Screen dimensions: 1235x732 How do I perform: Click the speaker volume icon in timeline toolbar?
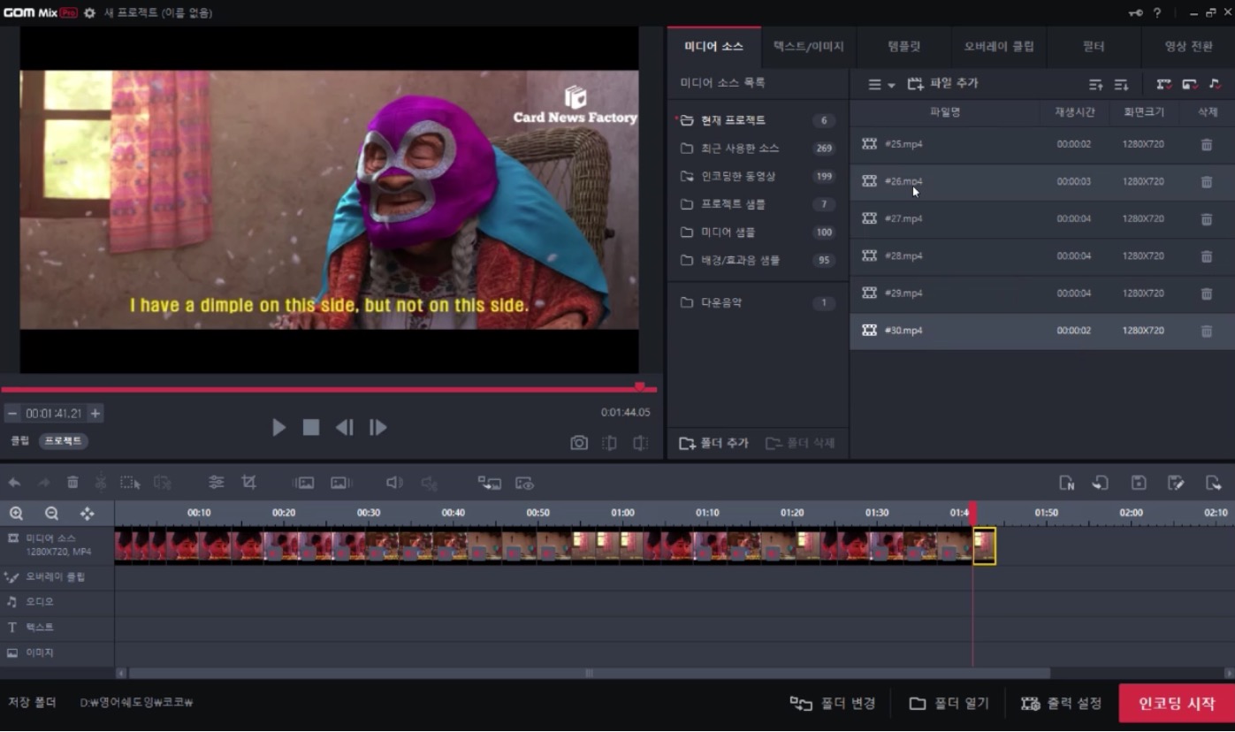point(394,483)
